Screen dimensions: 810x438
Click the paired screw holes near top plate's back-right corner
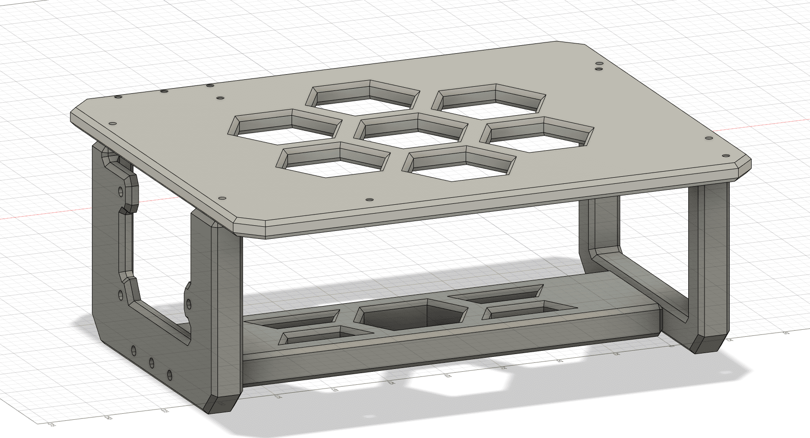(x=599, y=66)
